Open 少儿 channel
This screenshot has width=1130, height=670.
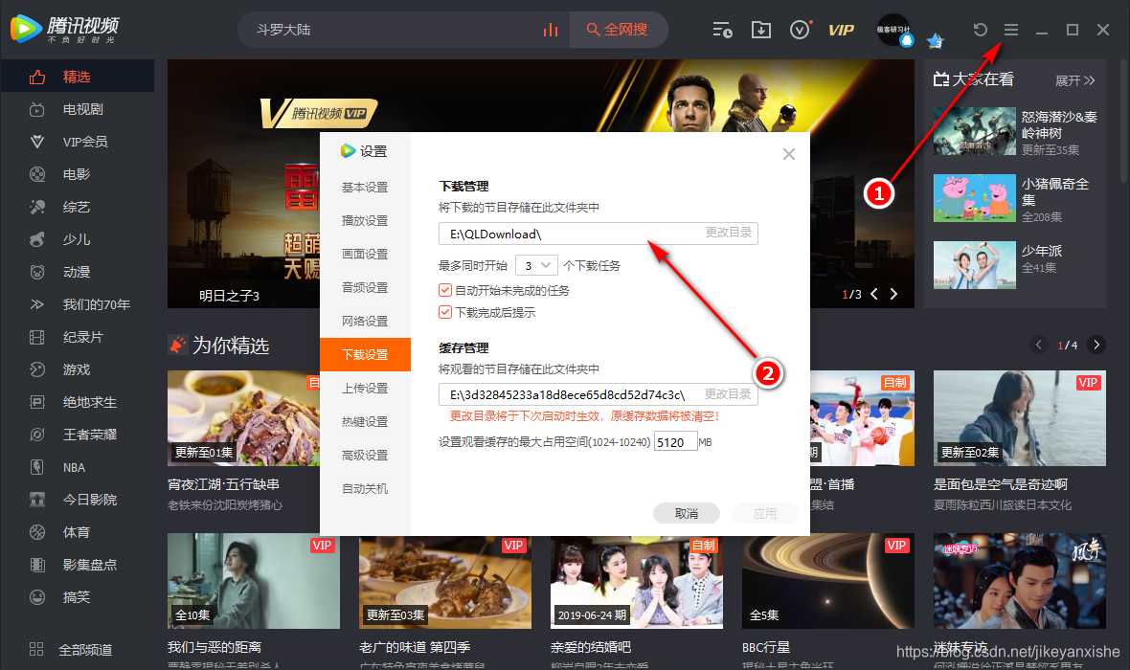coord(78,239)
